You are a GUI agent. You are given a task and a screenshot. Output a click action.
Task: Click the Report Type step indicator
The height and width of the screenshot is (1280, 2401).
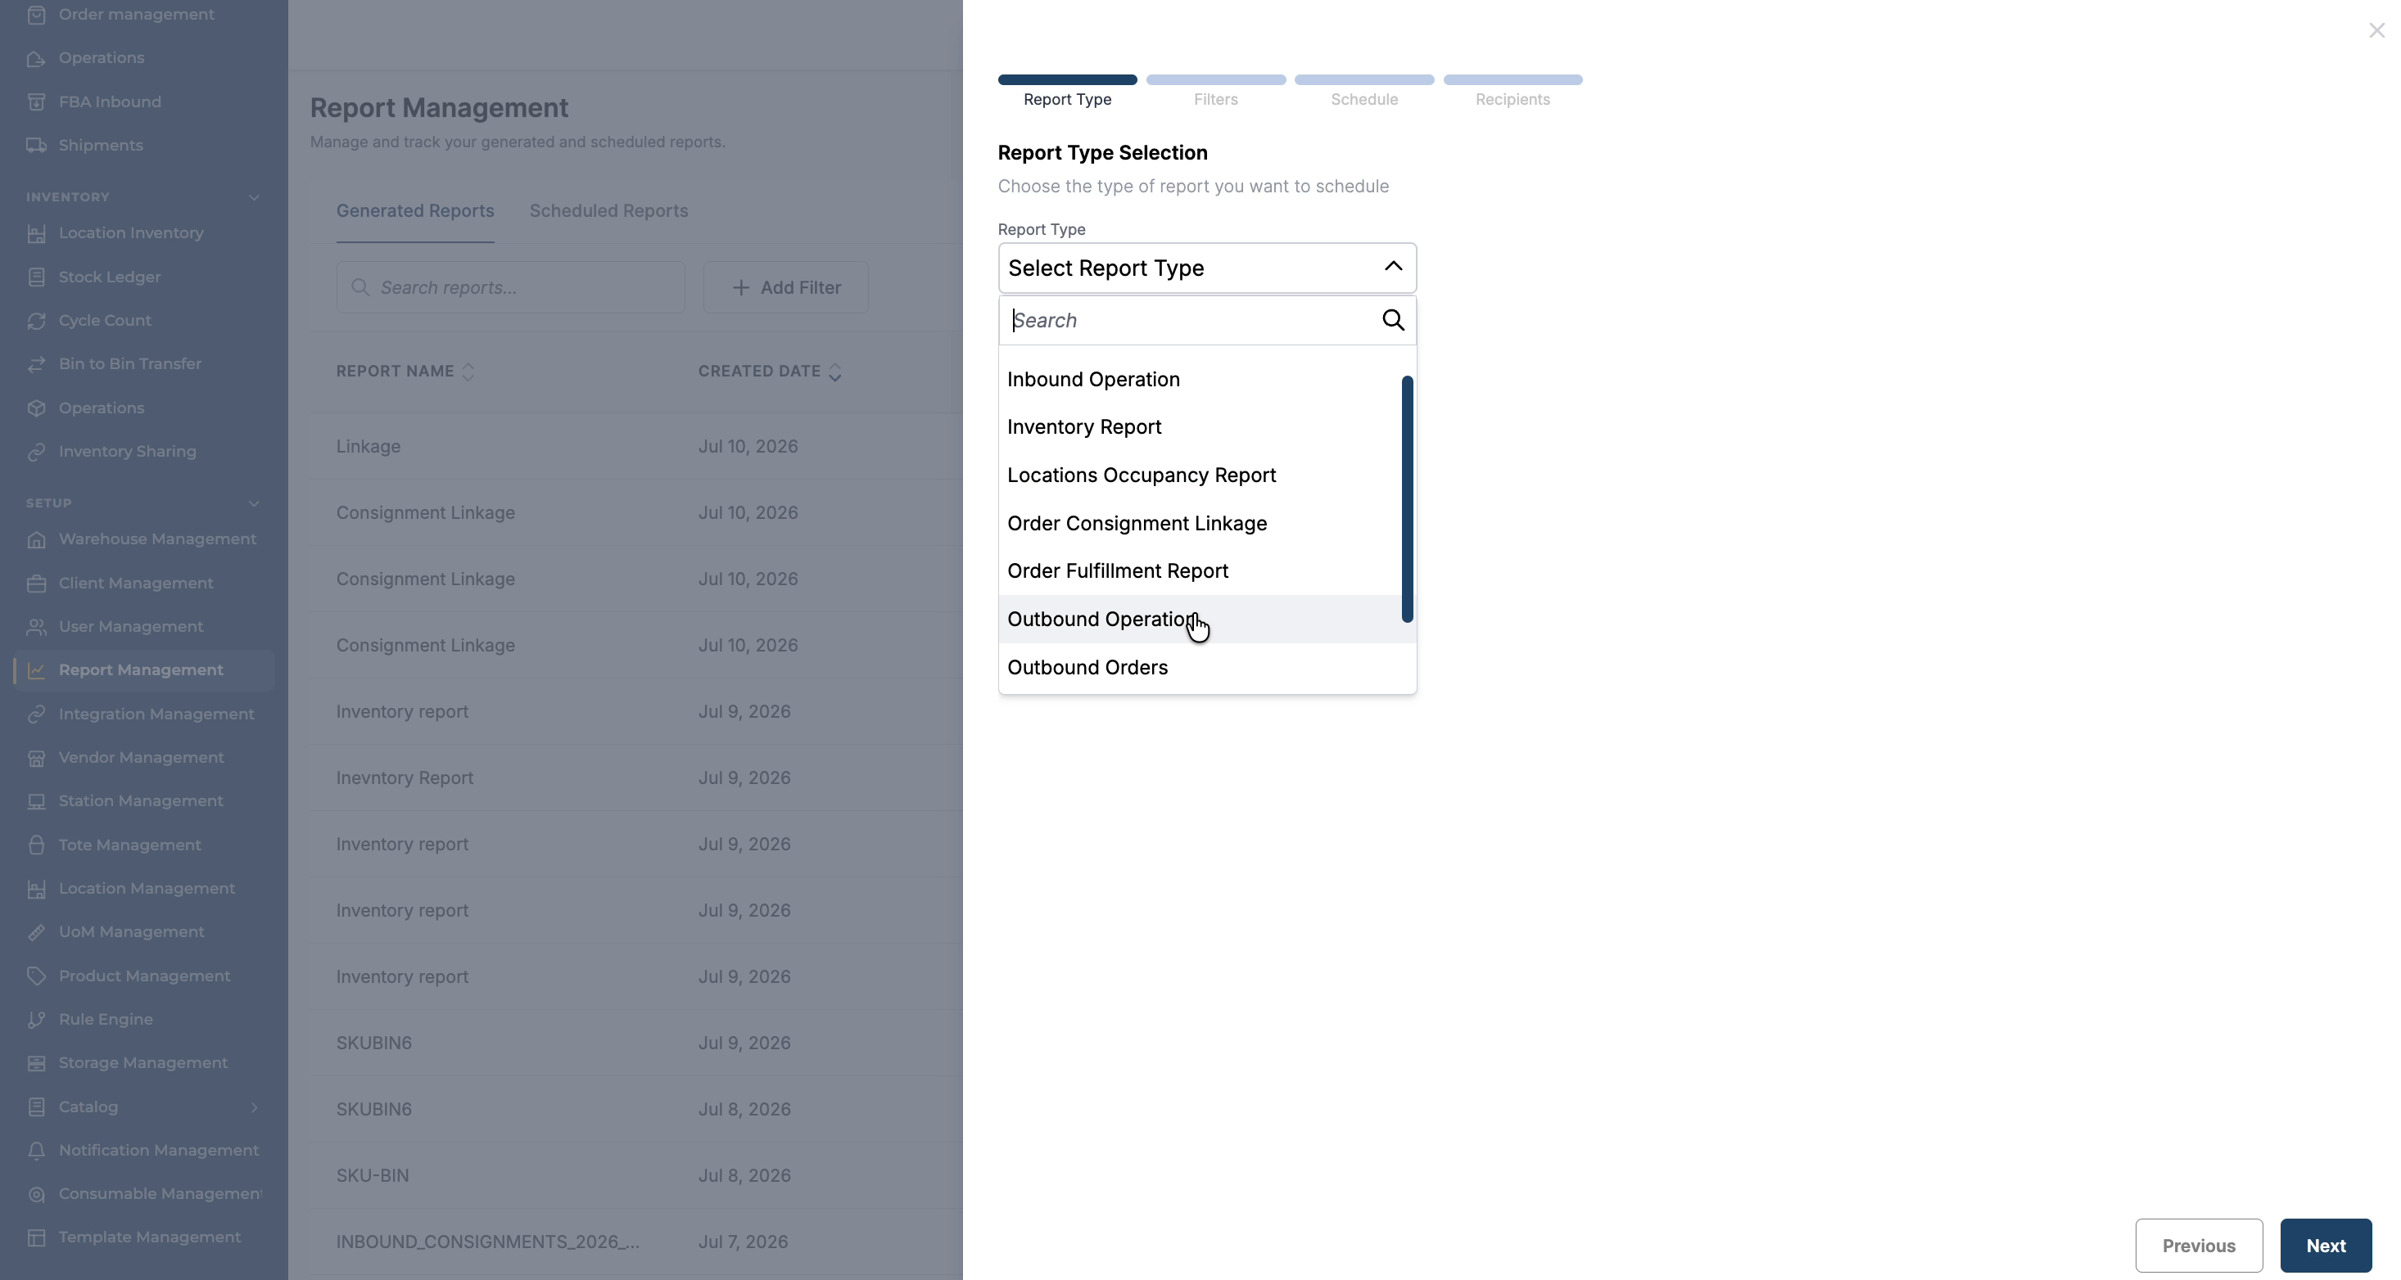coord(1067,92)
